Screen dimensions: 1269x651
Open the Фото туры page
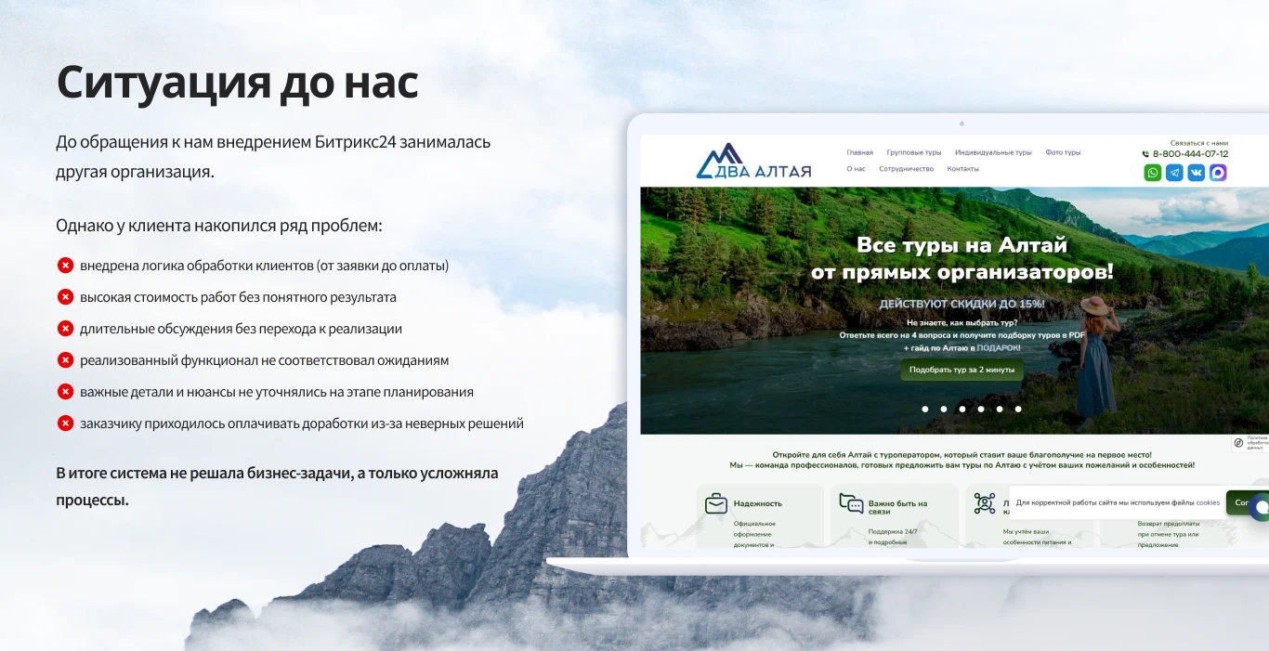[x=1063, y=152]
